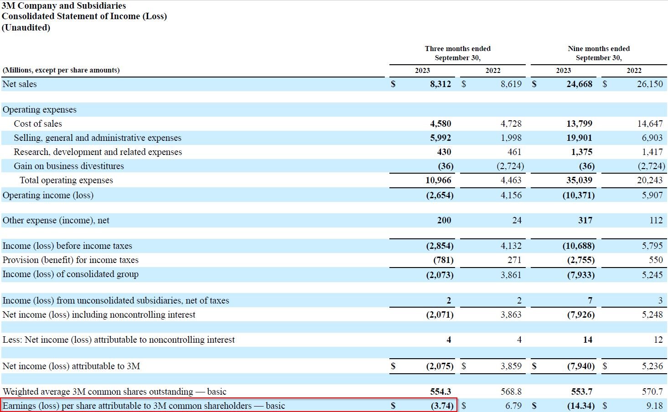Click the 'Earnings (loss) per share' basic label
This screenshot has width=668, height=412.
tap(144, 406)
